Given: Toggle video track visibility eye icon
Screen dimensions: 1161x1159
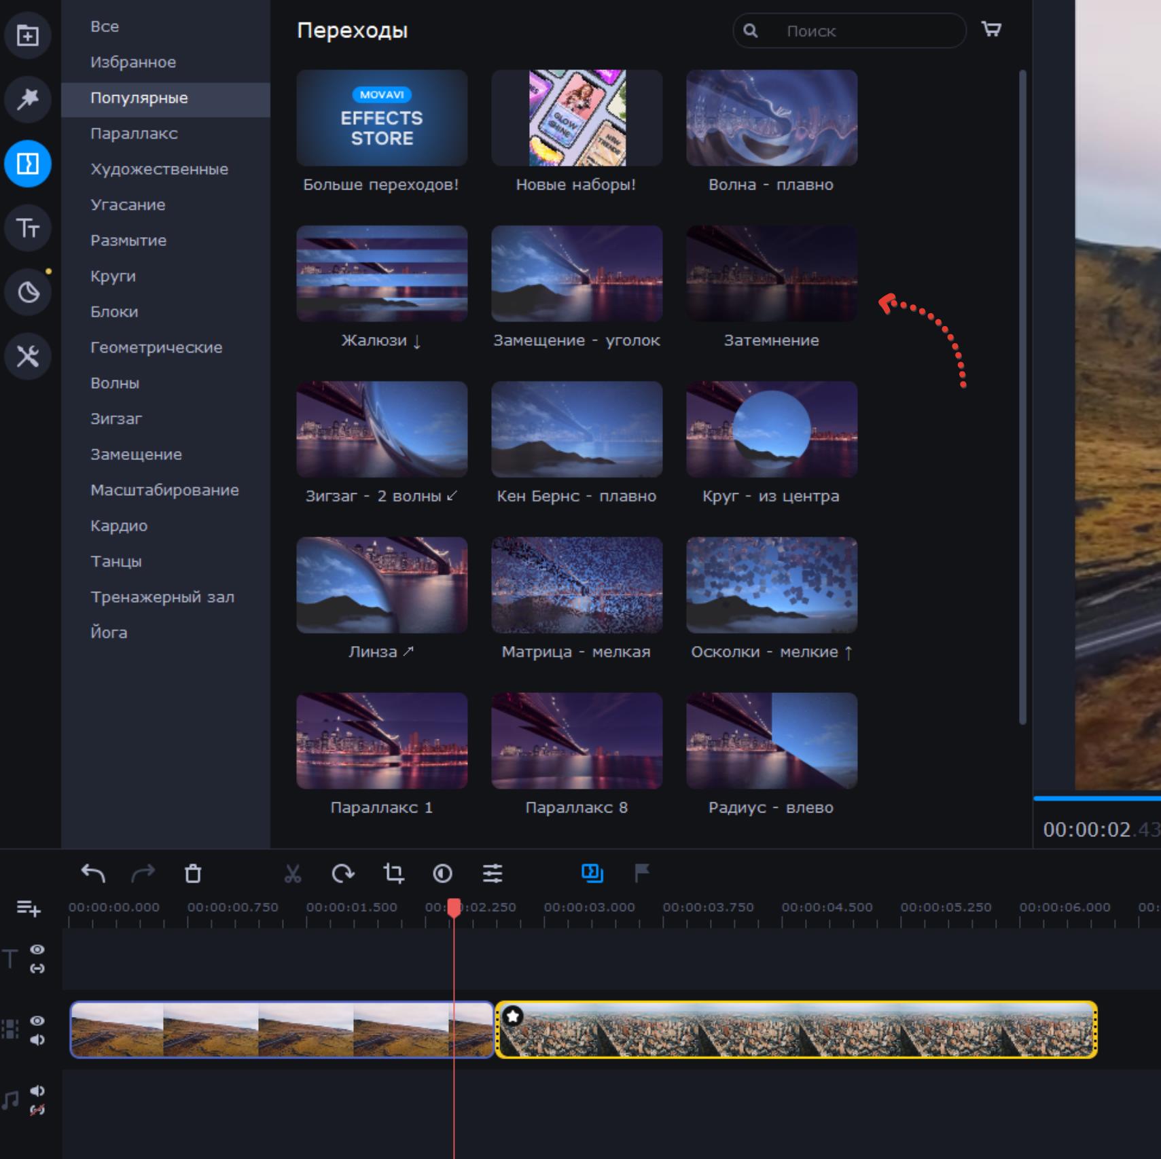Looking at the screenshot, I should pyautogui.click(x=37, y=1020).
